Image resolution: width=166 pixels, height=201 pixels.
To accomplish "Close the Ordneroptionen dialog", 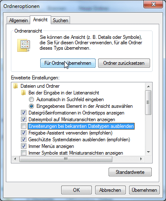I will [x=153, y=5].
